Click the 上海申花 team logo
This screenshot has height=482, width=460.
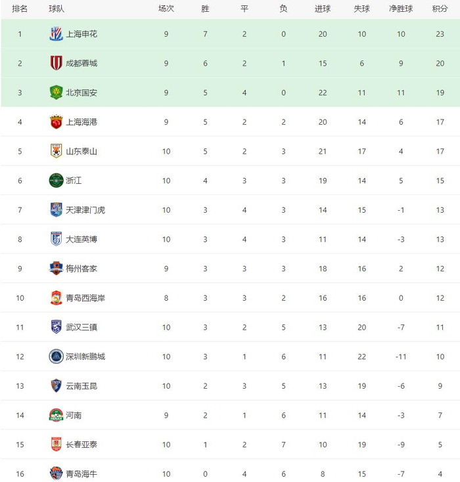pos(57,34)
